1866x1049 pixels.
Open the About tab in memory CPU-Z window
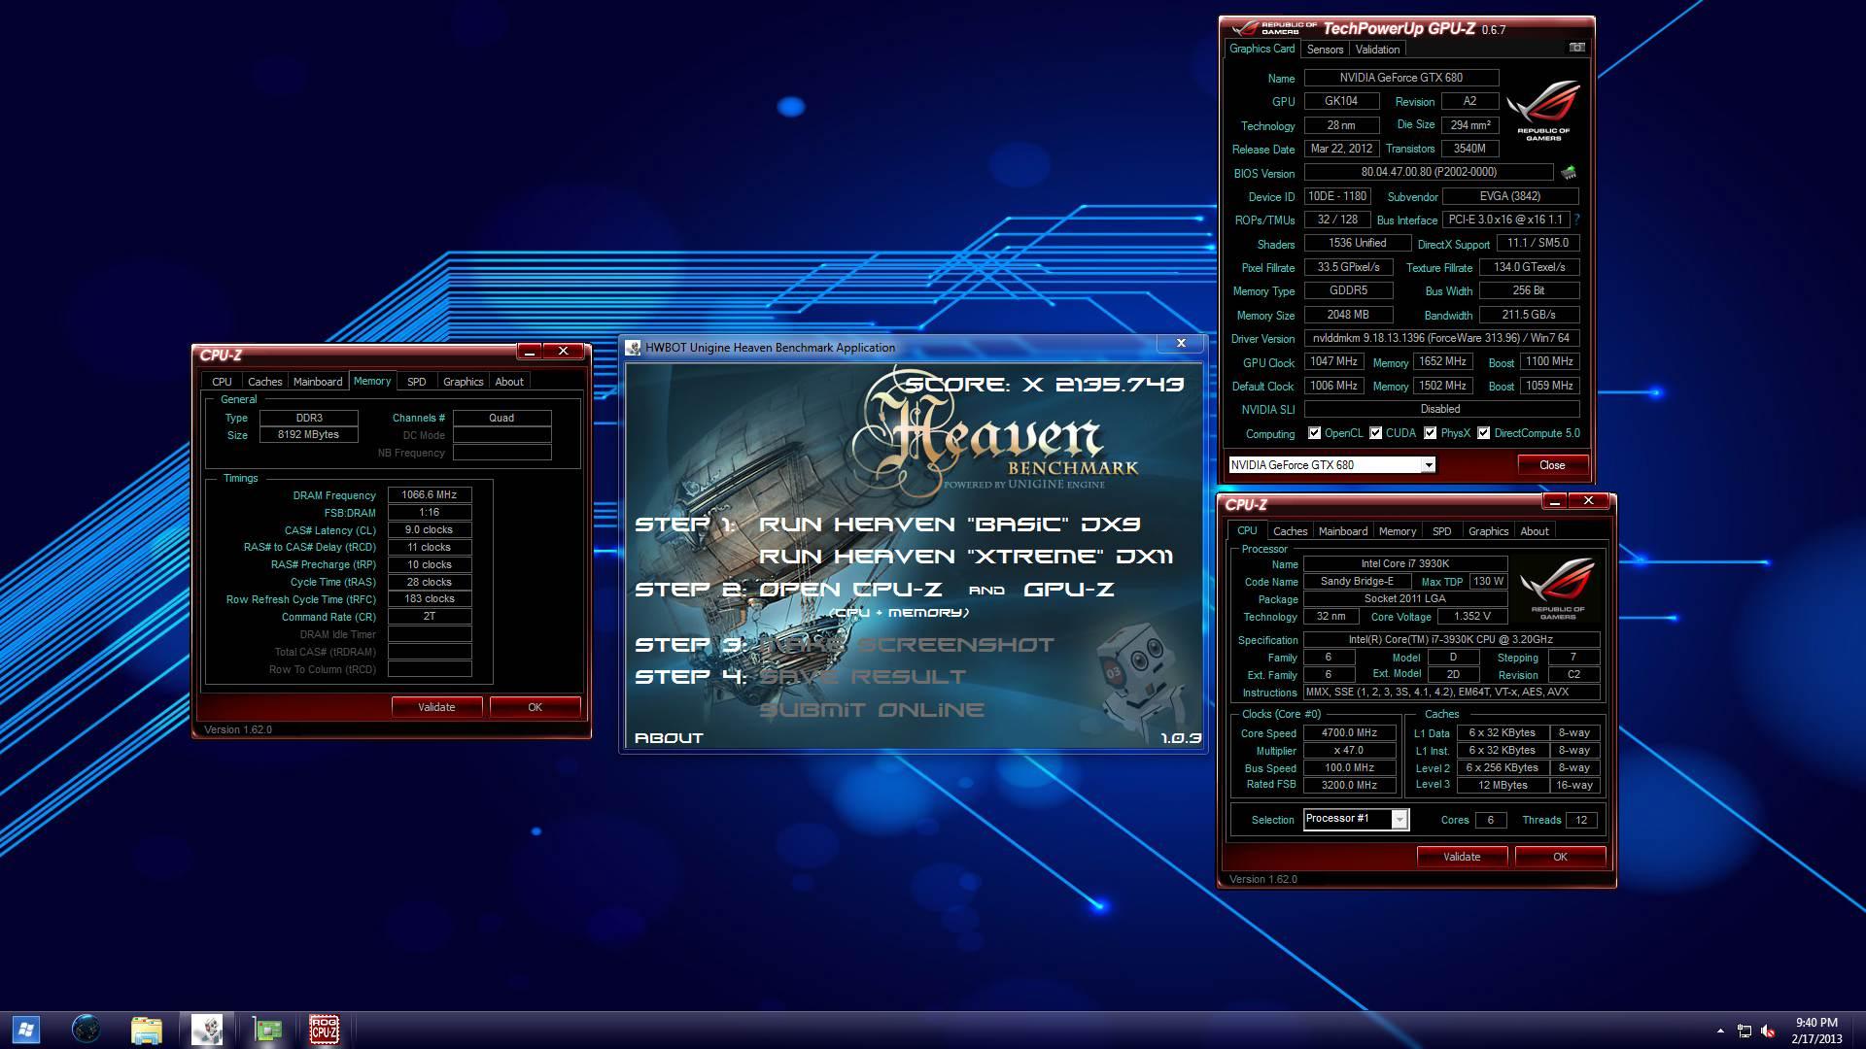(509, 382)
